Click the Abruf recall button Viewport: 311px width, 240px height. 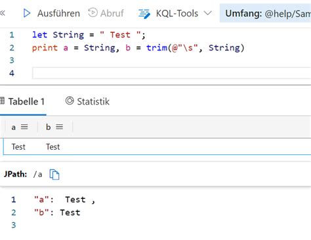(106, 13)
